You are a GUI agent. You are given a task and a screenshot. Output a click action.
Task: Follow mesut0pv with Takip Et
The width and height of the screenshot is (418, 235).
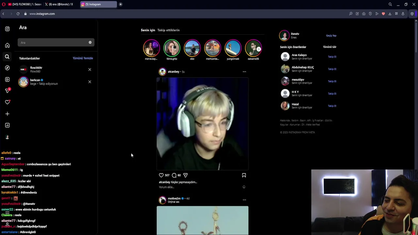pos(332,81)
